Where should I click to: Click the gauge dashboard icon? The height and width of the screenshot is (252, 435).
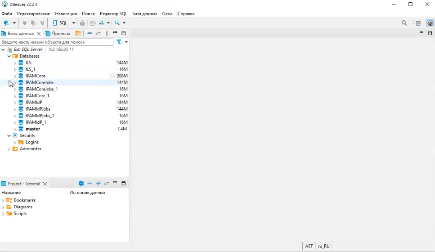point(92,23)
